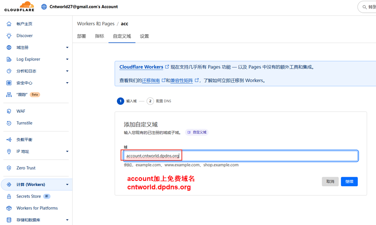The width and height of the screenshot is (376, 225).
Task: Click the account globe icon
Action: point(44,7)
